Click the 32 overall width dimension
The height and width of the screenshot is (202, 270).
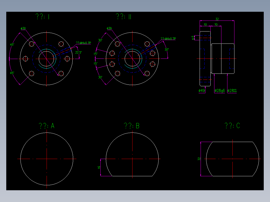[217, 18]
